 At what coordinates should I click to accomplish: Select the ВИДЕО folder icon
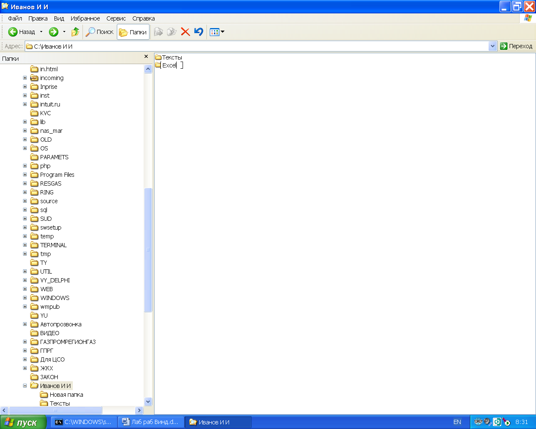[x=34, y=333]
